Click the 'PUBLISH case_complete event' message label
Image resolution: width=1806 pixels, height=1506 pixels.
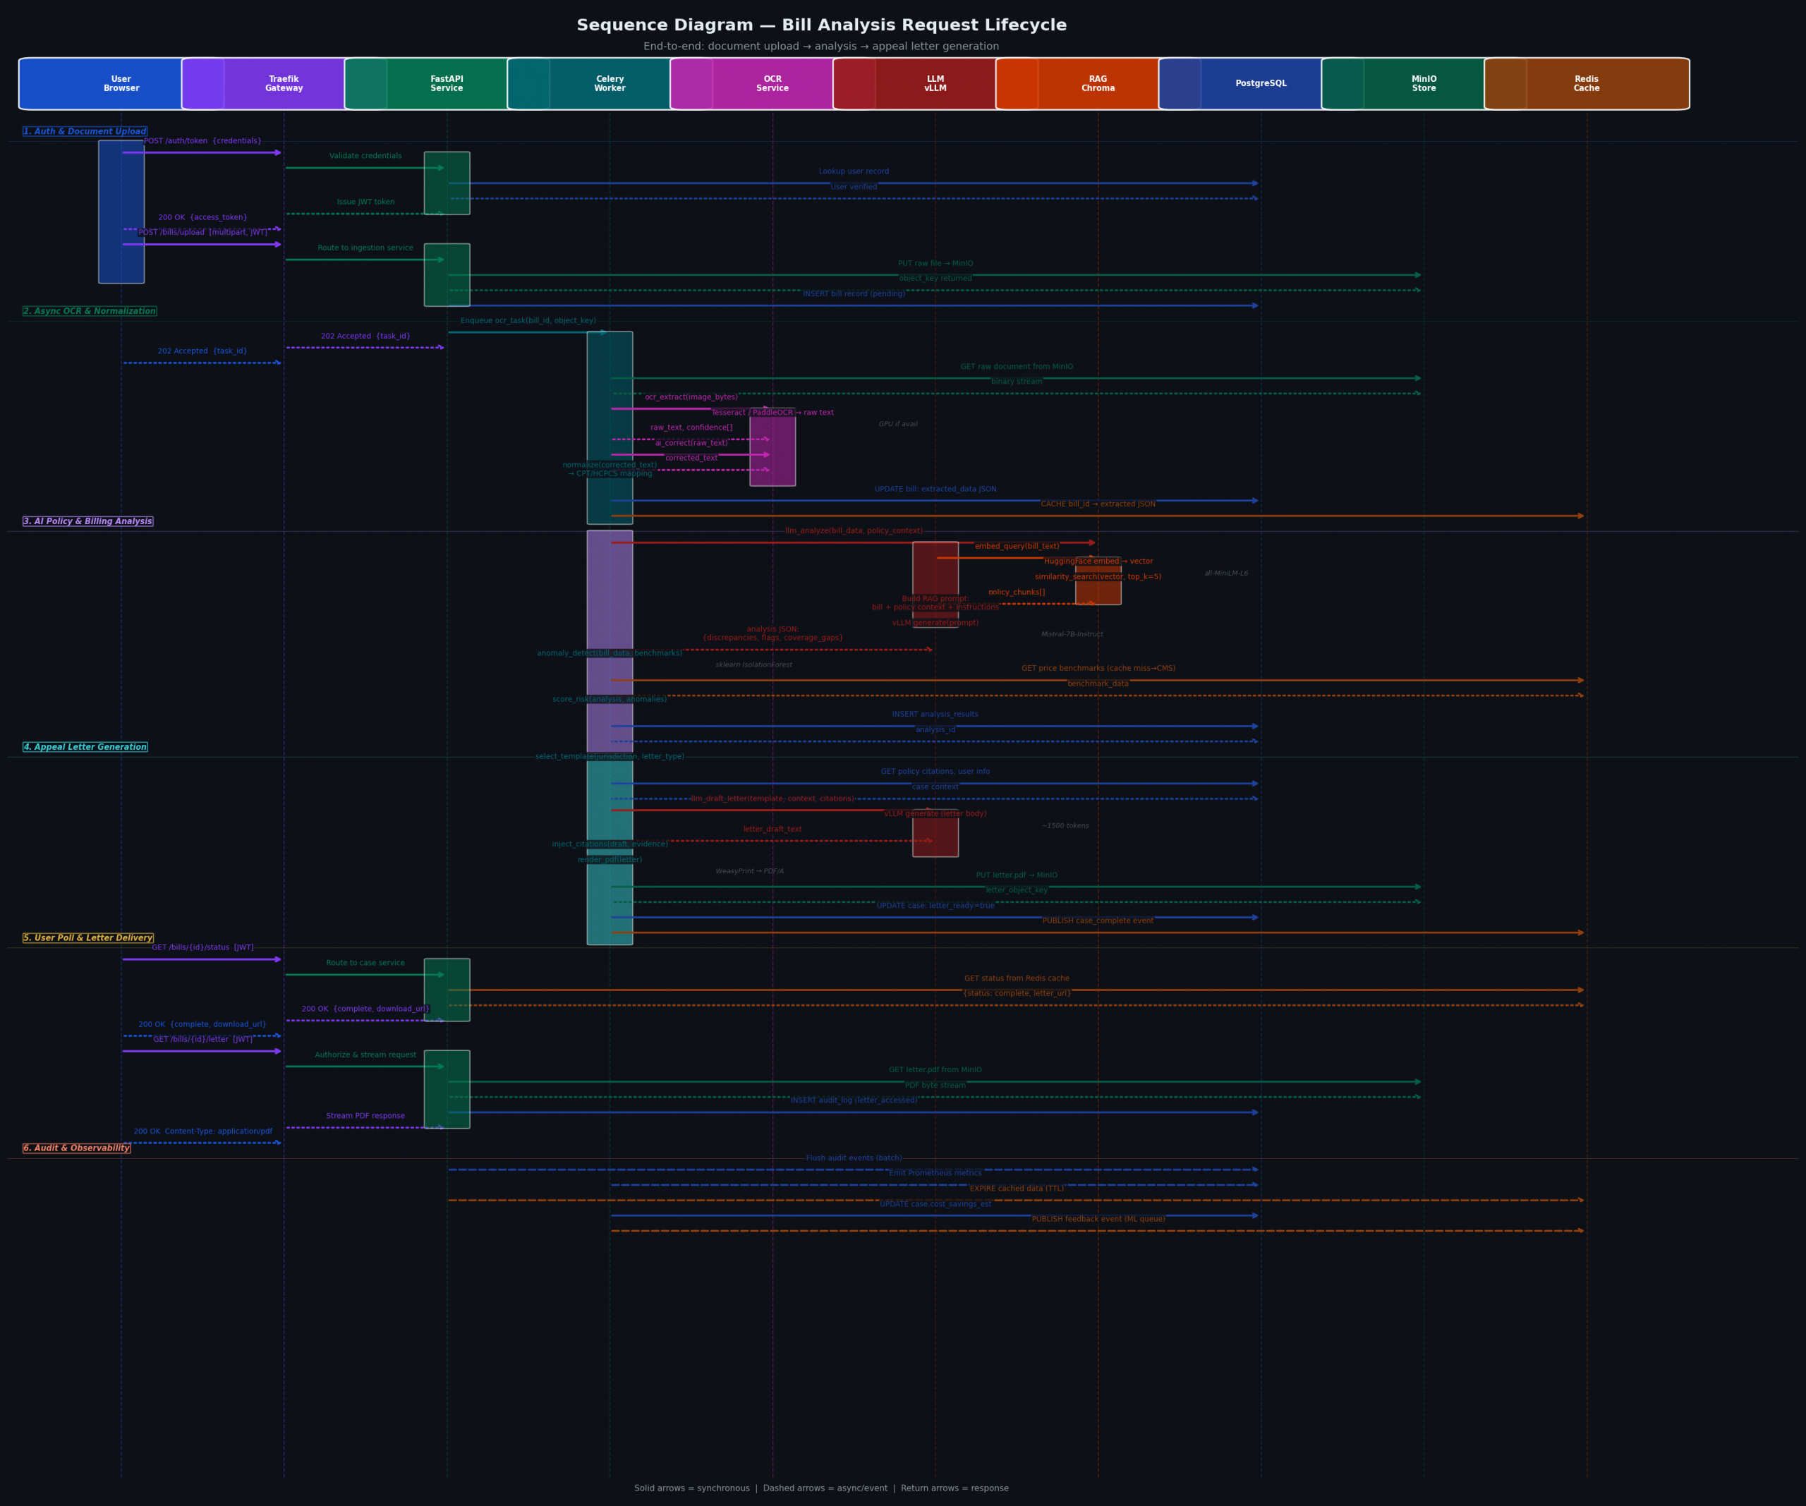point(1098,921)
